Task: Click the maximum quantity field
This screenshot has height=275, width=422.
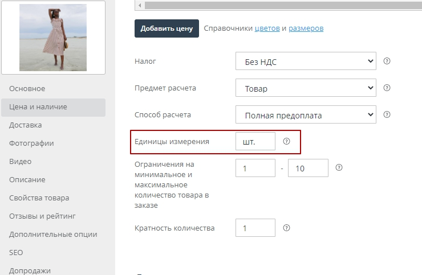Action: click(308, 169)
